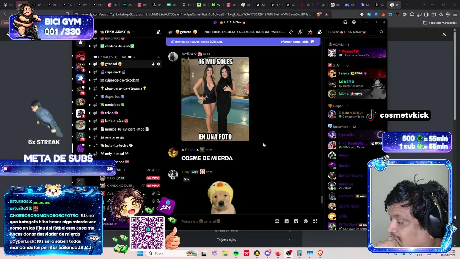Invite people icon beside server name
Screen dimensions: 460x259
[158, 32]
